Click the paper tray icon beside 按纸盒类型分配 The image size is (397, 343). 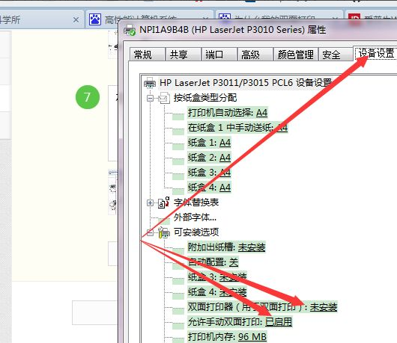164,98
